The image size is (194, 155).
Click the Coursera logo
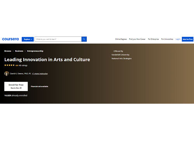pyautogui.click(x=10, y=39)
